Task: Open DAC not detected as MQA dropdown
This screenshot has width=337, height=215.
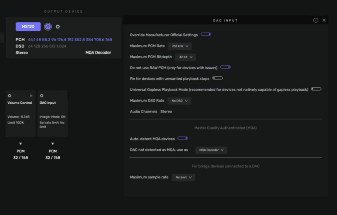Action: tap(211, 150)
